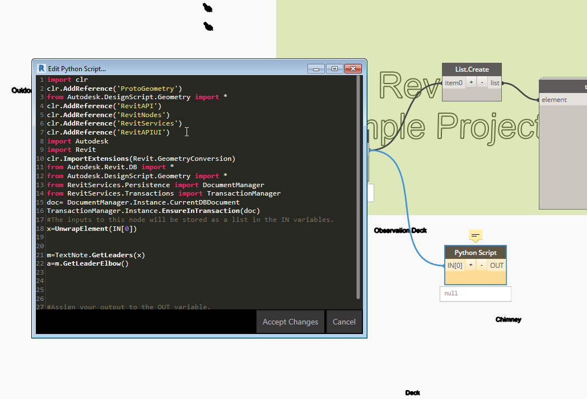Click the OUT port of Python Script
Screen dimensions: 587x399
point(497,265)
